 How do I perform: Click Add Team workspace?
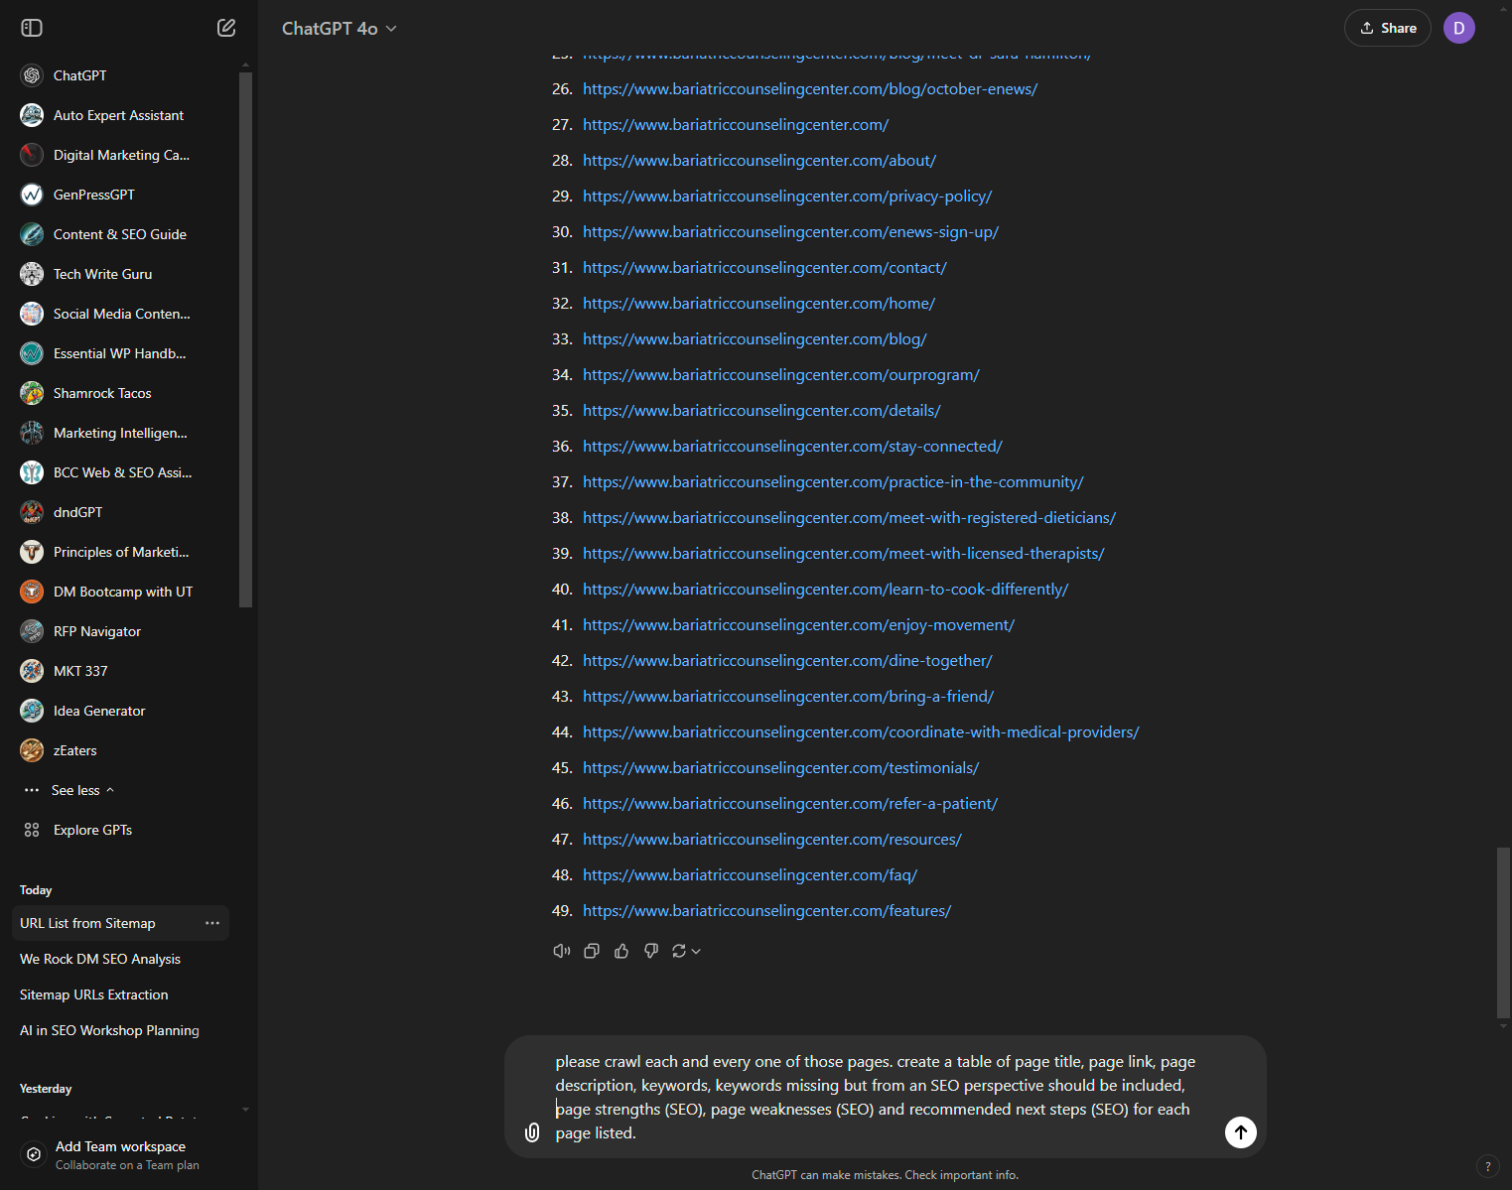[124, 1155]
